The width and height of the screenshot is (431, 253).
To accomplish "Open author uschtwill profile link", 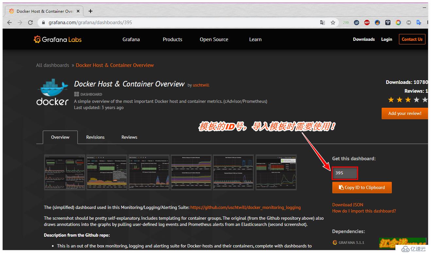I will coord(201,85).
